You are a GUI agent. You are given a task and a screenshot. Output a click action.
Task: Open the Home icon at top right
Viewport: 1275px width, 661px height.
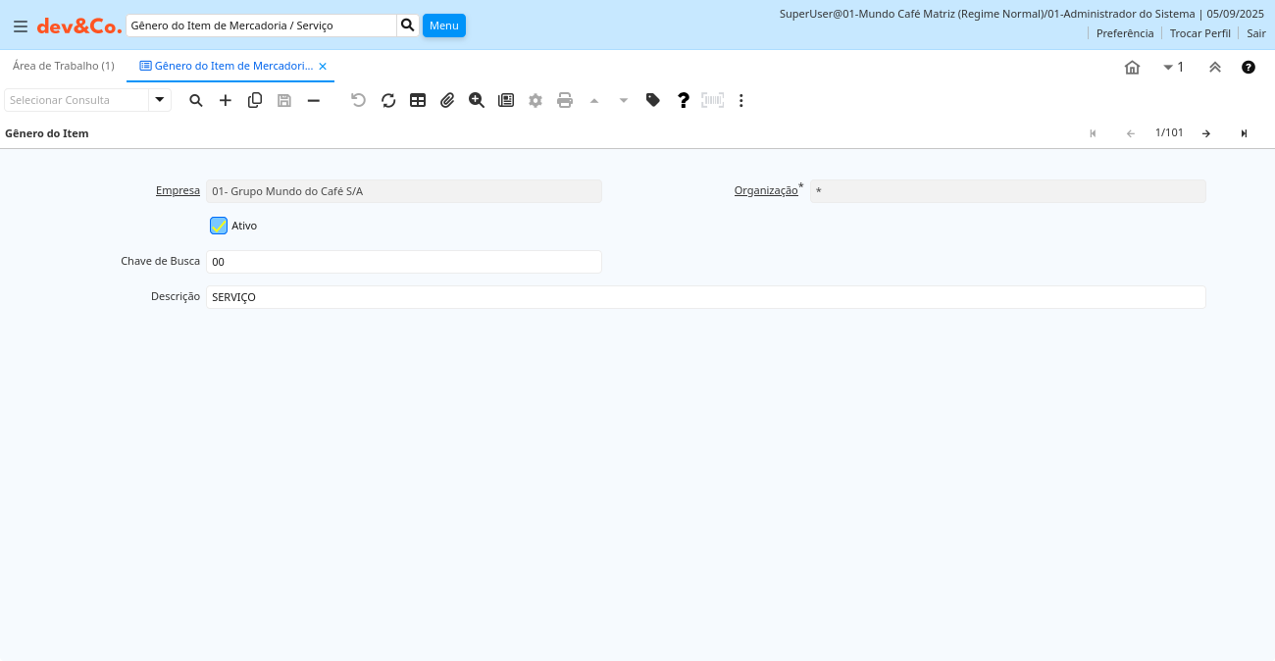[x=1132, y=67]
